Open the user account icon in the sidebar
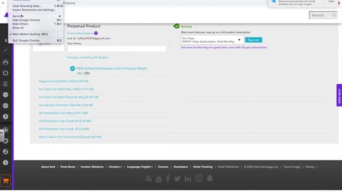The height and width of the screenshot is (192, 342). 6,41
